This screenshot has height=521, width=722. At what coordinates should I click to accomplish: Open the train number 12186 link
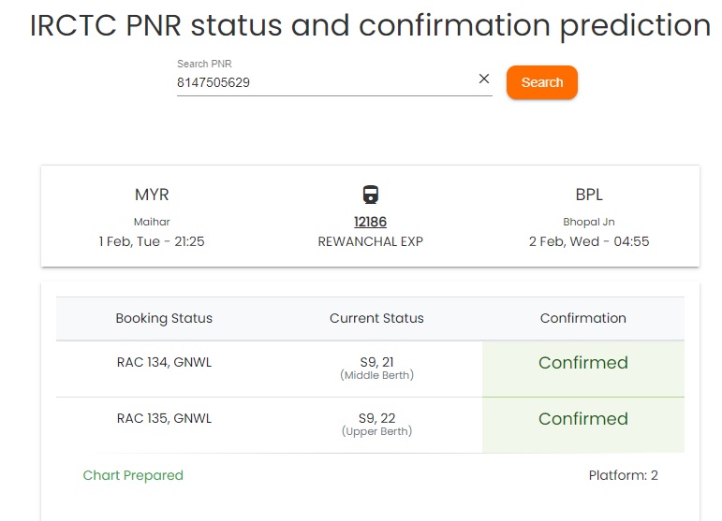click(370, 222)
